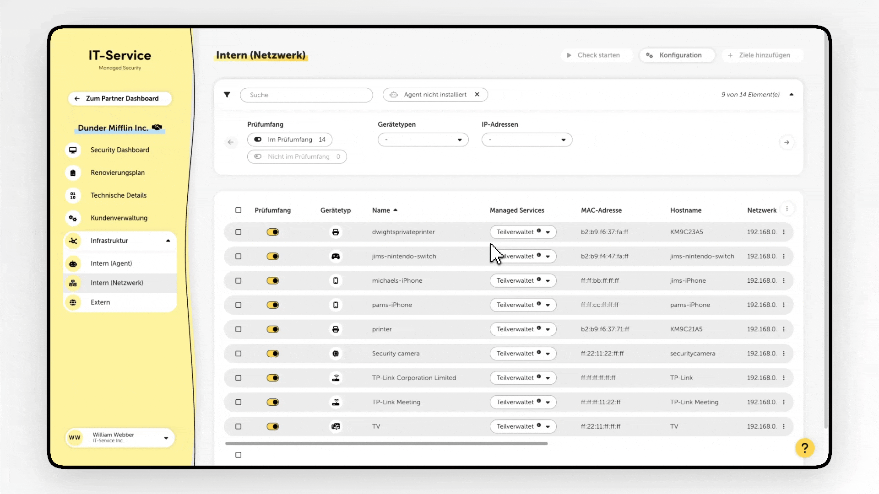The width and height of the screenshot is (879, 494).
Task: Click the game controller device icon
Action: [336, 256]
